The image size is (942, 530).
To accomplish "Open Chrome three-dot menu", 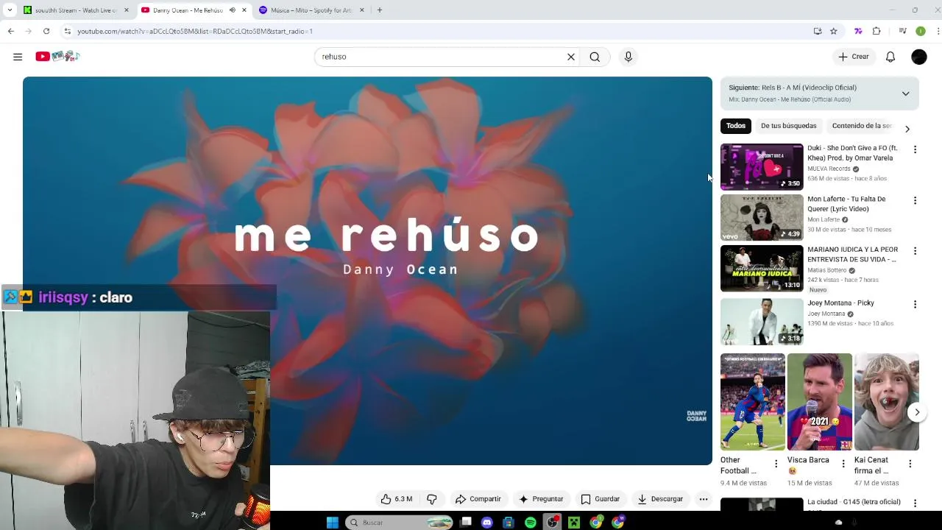I will pos(938,31).
